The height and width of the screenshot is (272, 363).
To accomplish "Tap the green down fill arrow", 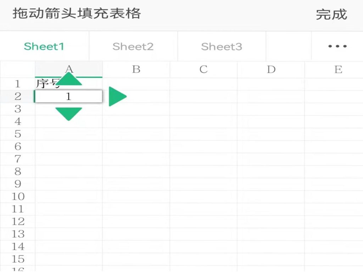I will click(x=69, y=113).
